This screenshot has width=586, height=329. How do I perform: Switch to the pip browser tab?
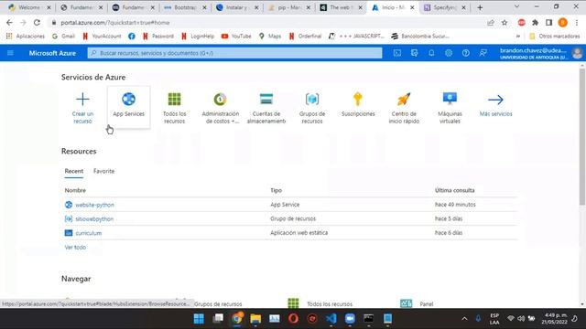[289, 7]
